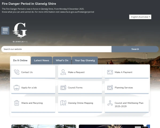Click the Apply for a Job briefcase icon
The width and height of the screenshot is (160, 128).
click(17, 87)
